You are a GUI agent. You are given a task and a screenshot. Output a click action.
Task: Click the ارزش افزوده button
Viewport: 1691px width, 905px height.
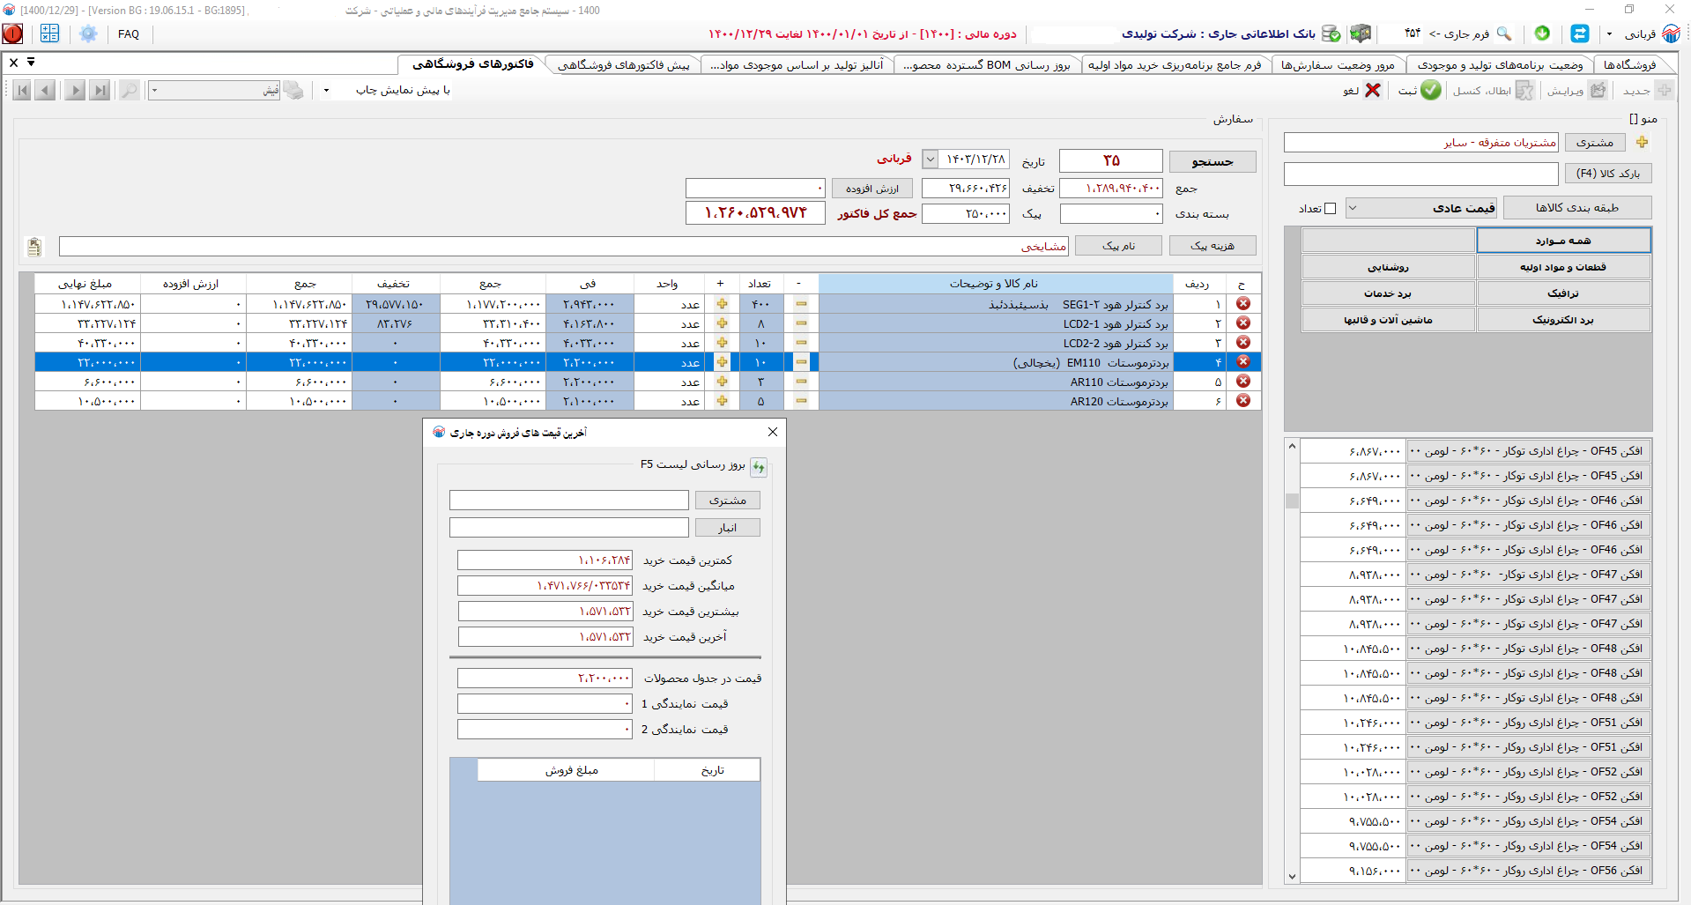pos(872,189)
